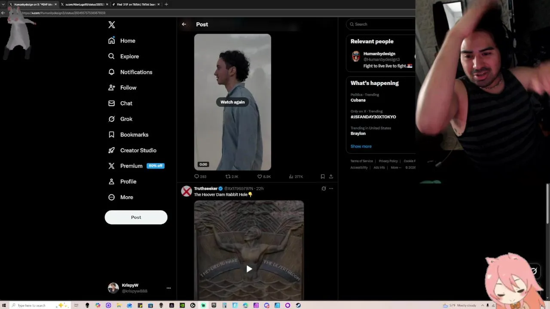Screen dimensions: 550x309
Task: Bookmark the main post
Action: pyautogui.click(x=323, y=176)
